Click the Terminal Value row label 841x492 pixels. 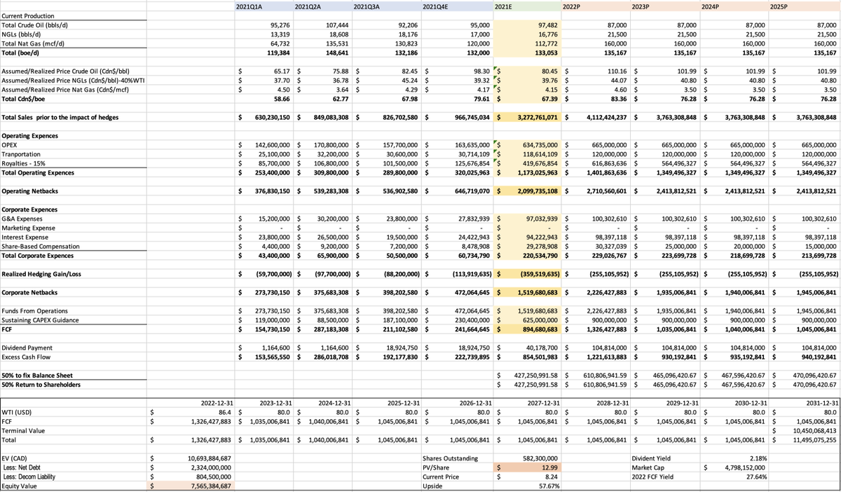(x=23, y=430)
